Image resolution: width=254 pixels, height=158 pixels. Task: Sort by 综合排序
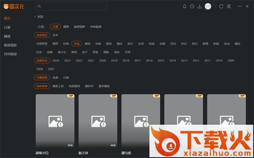point(42,86)
